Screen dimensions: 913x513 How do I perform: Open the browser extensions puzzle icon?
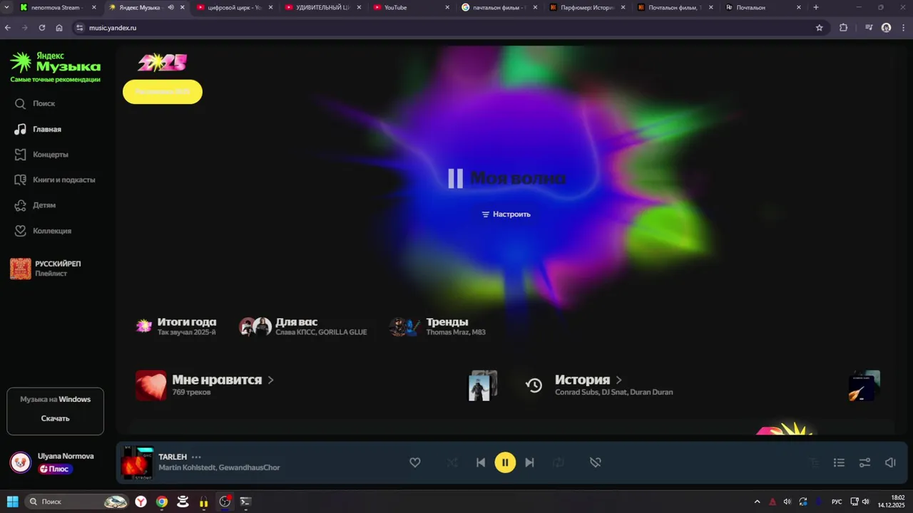coord(843,28)
